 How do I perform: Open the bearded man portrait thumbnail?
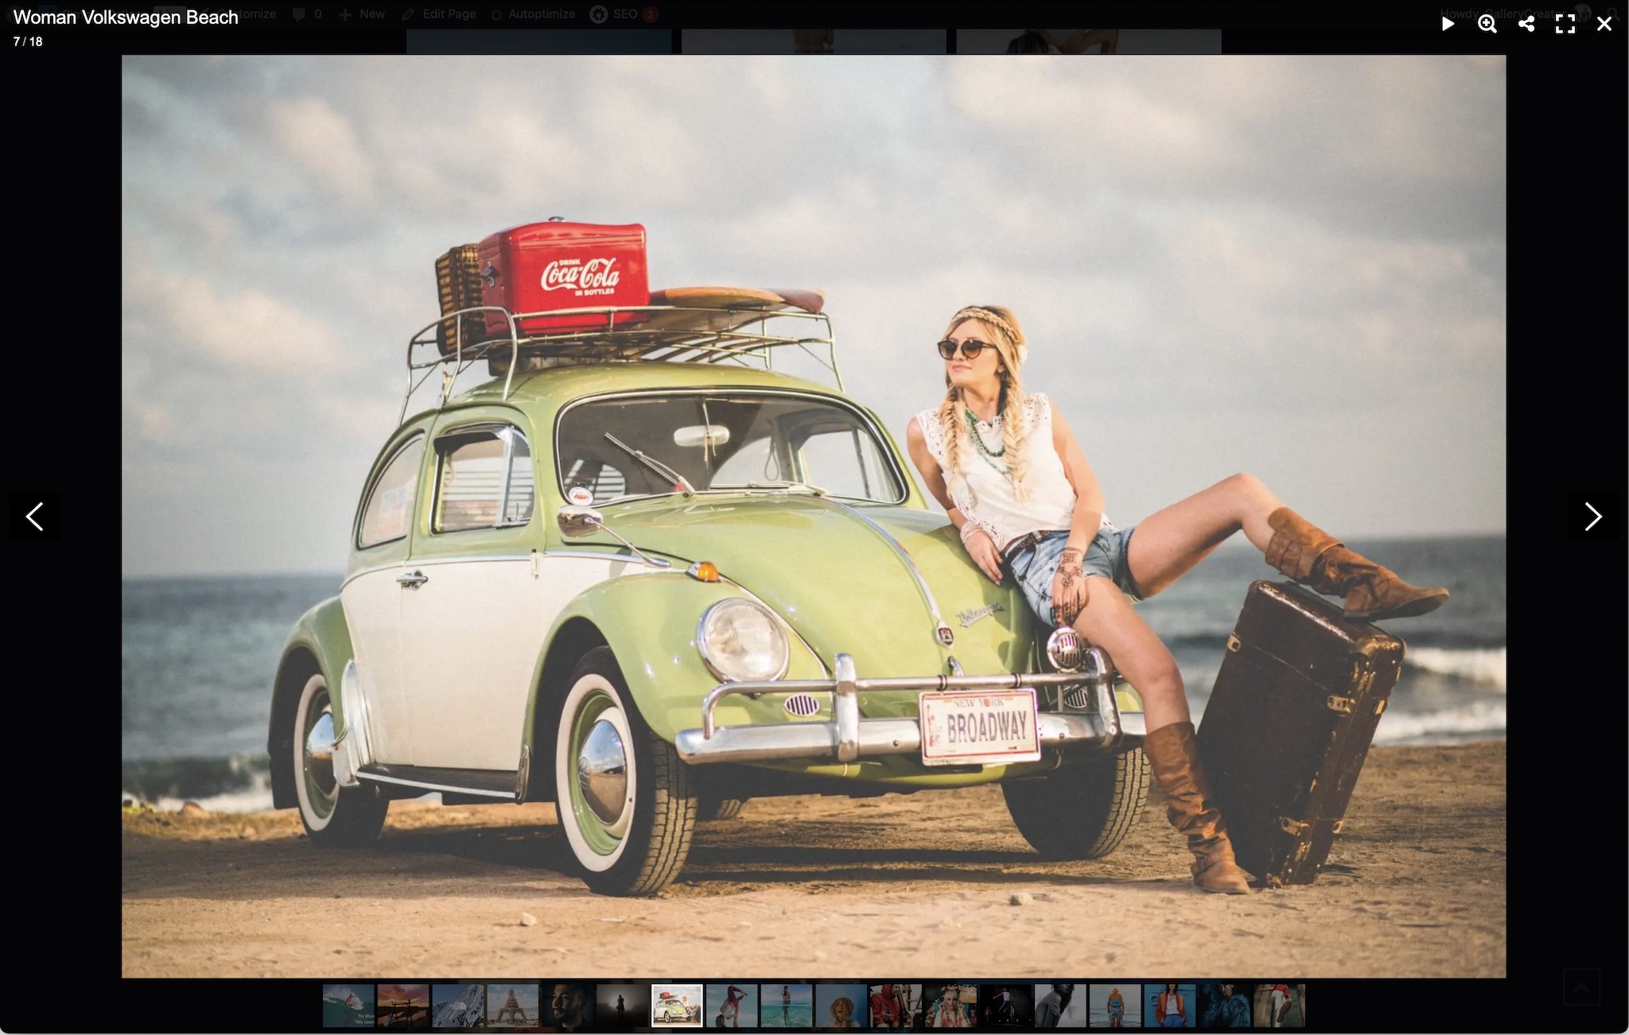coord(567,1006)
